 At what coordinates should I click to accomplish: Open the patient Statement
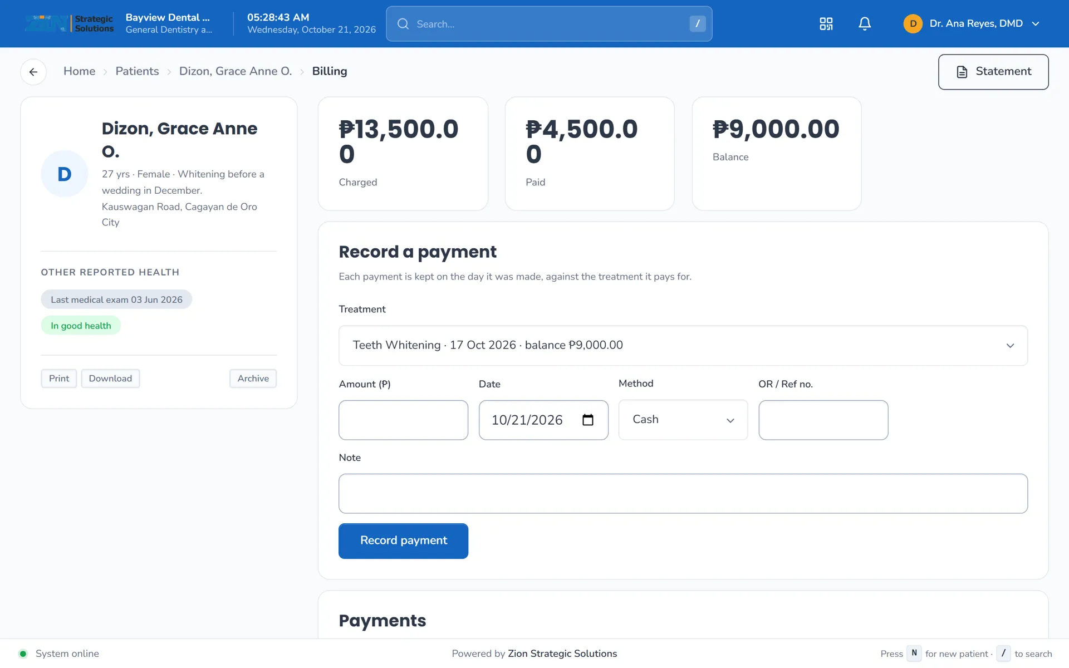coord(993,72)
